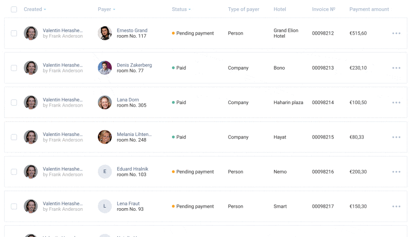This screenshot has width=412, height=237.
Task: Click the L initial avatar for Lena Fraut
Action: point(105,206)
